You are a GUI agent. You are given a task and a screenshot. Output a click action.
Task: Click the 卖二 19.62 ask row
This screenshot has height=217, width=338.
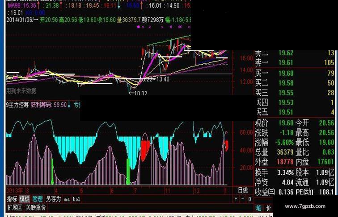(295, 53)
